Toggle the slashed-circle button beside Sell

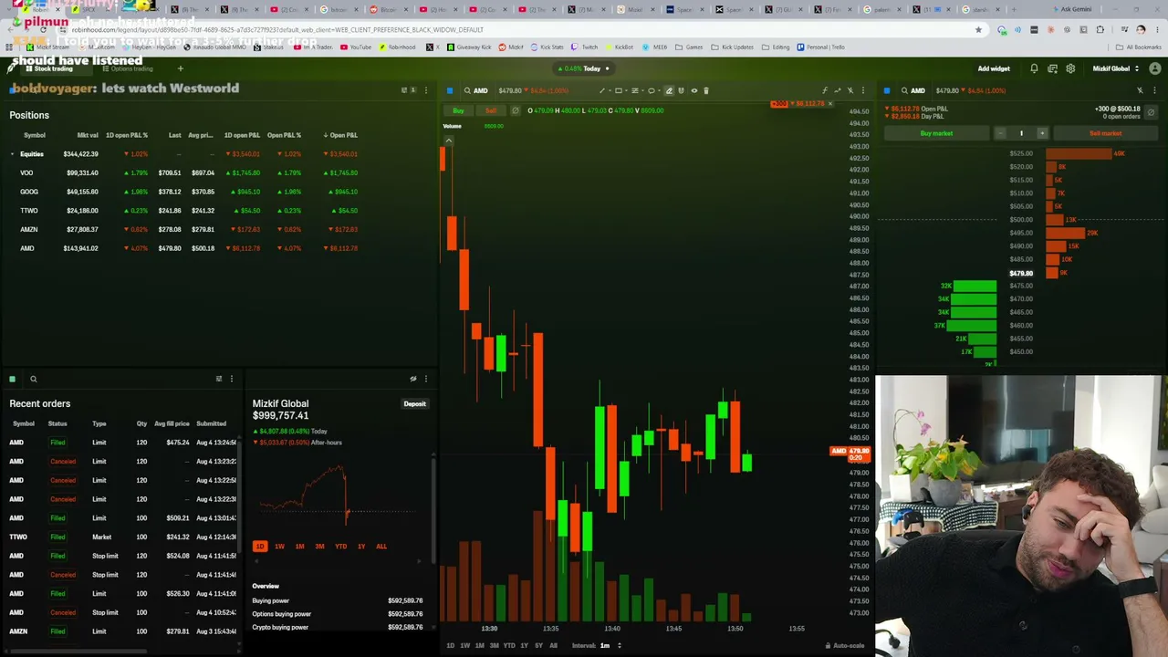[516, 110]
